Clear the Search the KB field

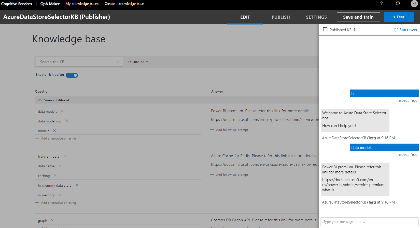point(118,62)
